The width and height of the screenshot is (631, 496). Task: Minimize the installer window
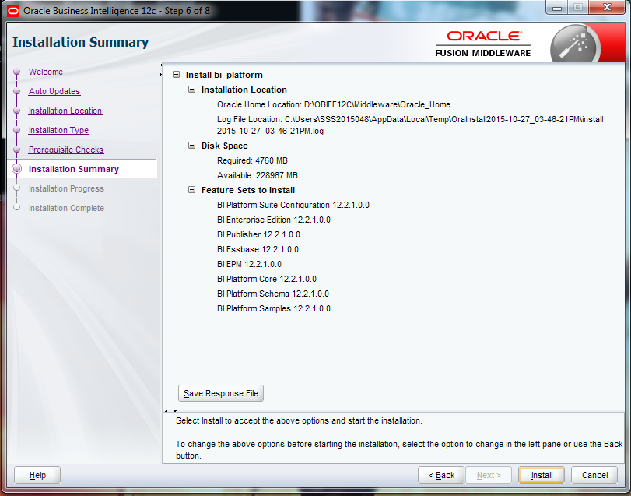point(557,8)
